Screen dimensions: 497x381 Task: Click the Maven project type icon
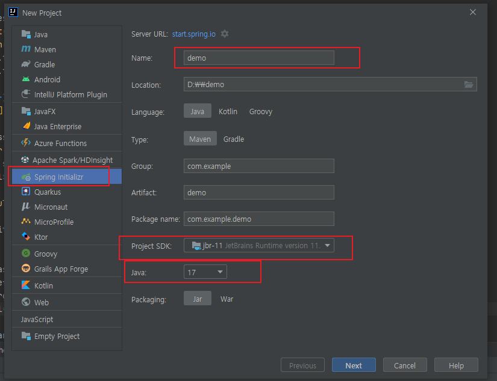pos(26,49)
